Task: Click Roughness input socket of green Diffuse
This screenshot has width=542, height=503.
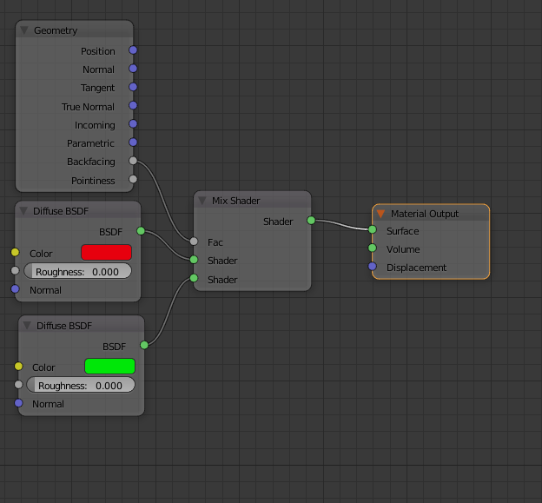Action: [x=18, y=385]
